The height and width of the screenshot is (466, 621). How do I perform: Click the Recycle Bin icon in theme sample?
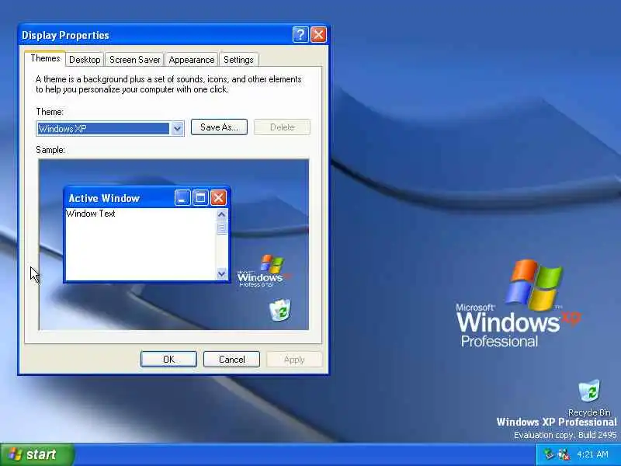coord(280,310)
